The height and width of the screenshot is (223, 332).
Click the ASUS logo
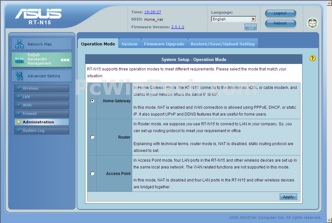coord(38,14)
